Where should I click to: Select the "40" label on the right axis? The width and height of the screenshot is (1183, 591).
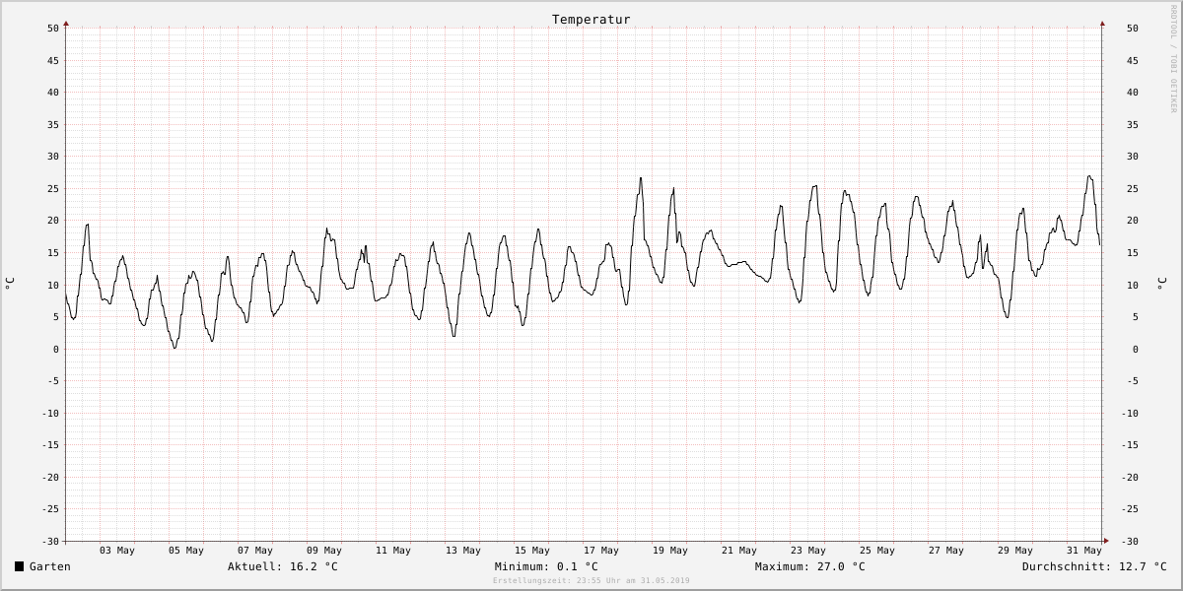pos(1133,93)
